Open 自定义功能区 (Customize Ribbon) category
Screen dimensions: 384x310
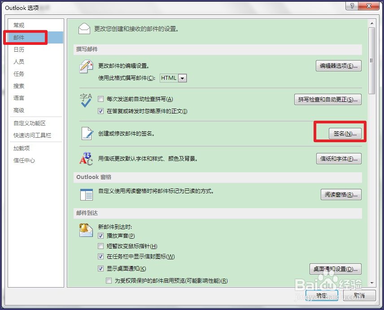pos(36,123)
